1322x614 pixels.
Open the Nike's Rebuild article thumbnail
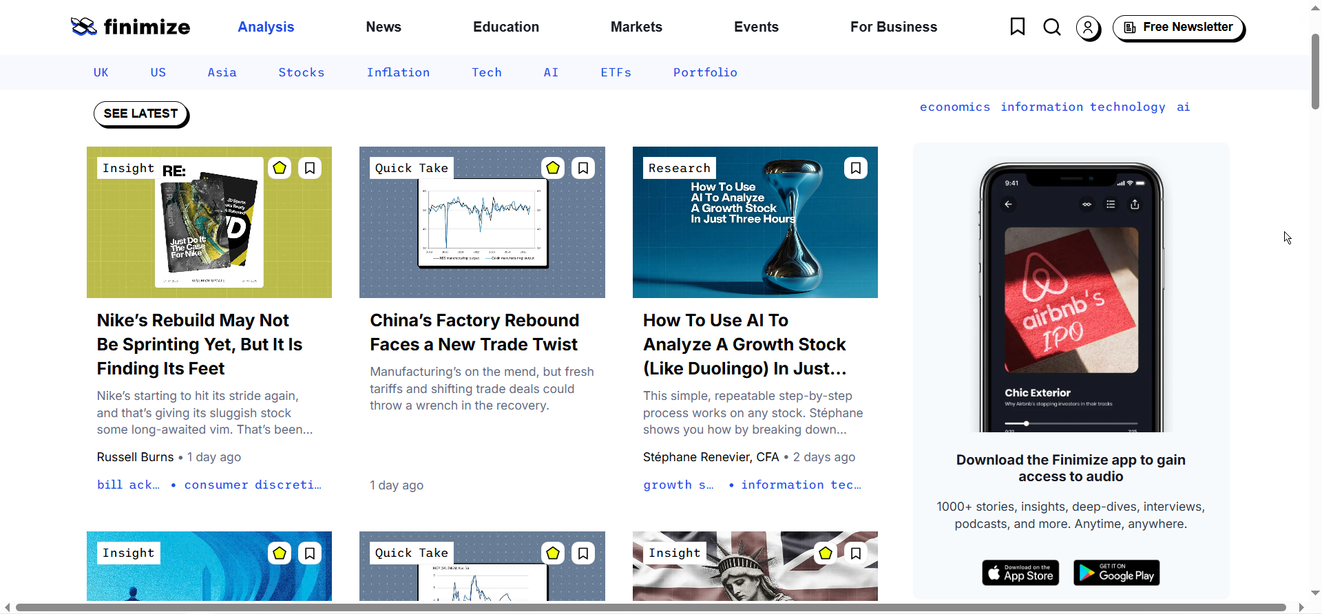209,222
